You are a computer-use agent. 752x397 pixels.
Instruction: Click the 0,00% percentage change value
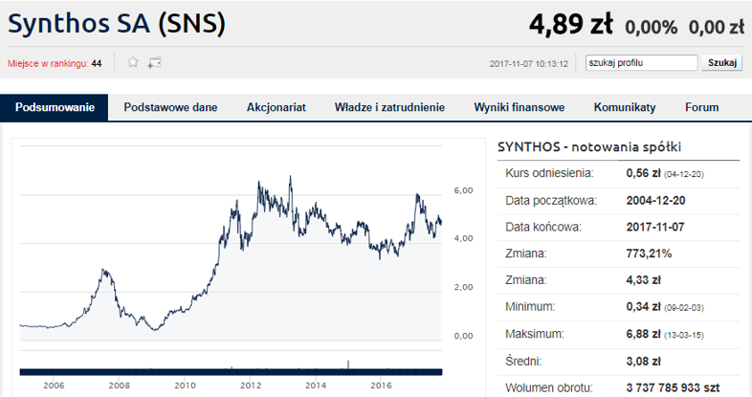(651, 27)
